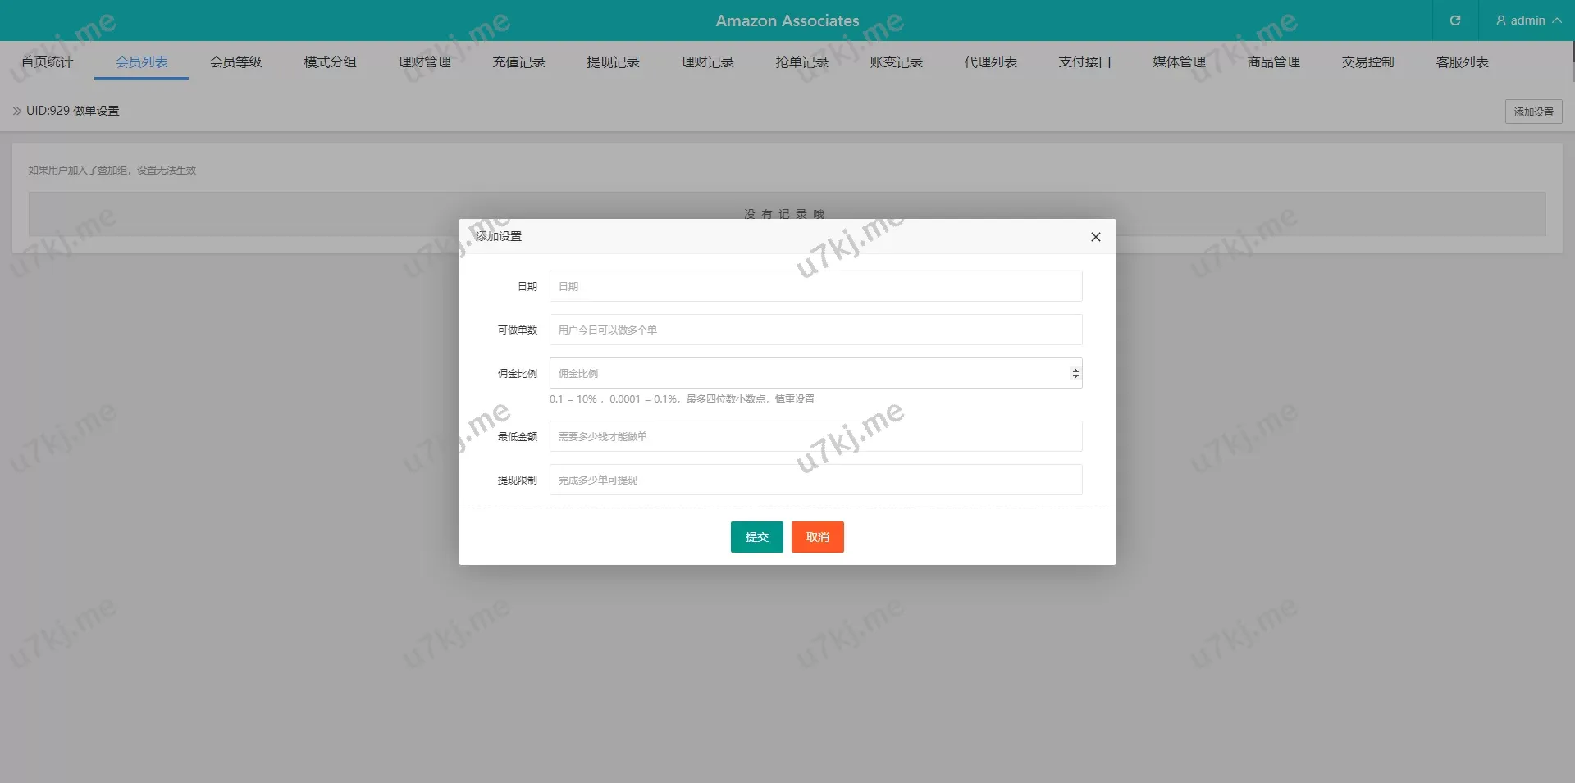Navigate to the 商品管理 tab
The width and height of the screenshot is (1575, 783).
click(1273, 62)
